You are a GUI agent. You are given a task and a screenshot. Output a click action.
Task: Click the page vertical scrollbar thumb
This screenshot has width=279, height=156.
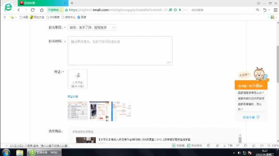pyautogui.click(x=278, y=64)
